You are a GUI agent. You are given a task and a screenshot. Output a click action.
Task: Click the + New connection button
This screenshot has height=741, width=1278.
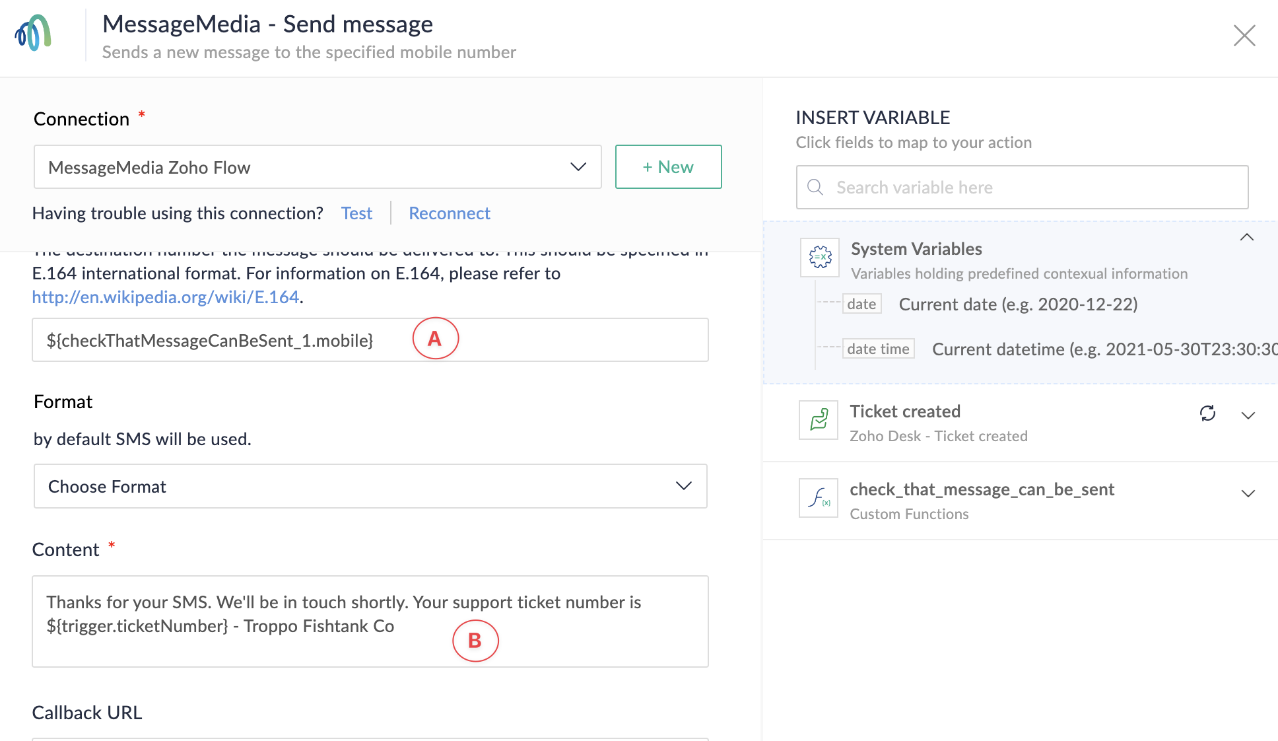coord(668,167)
